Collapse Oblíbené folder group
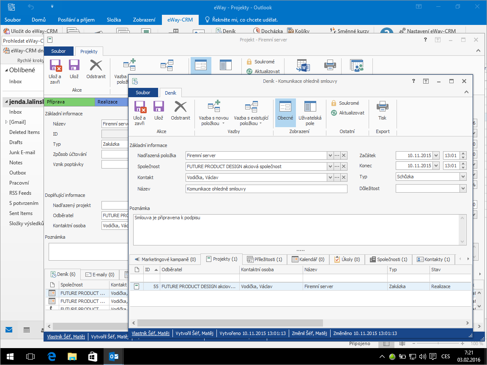 6,71
